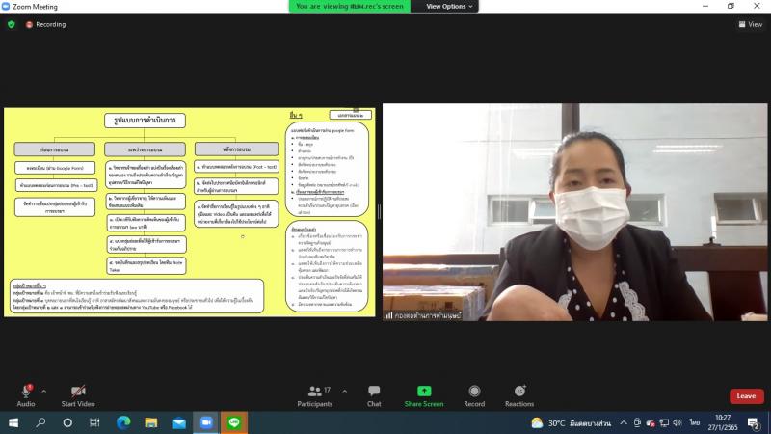The height and width of the screenshot is (434, 771).
Task: Open Windows Search from taskbar
Action: 40,422
